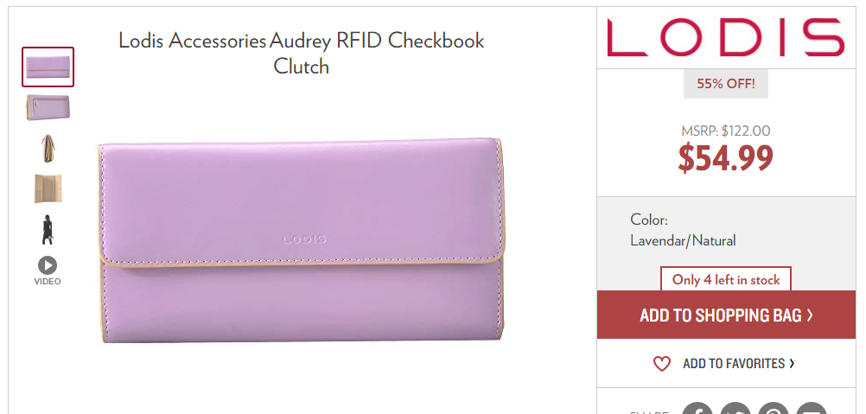Image resolution: width=866 pixels, height=414 pixels.
Task: Share product on Pinterest
Action: [x=774, y=409]
